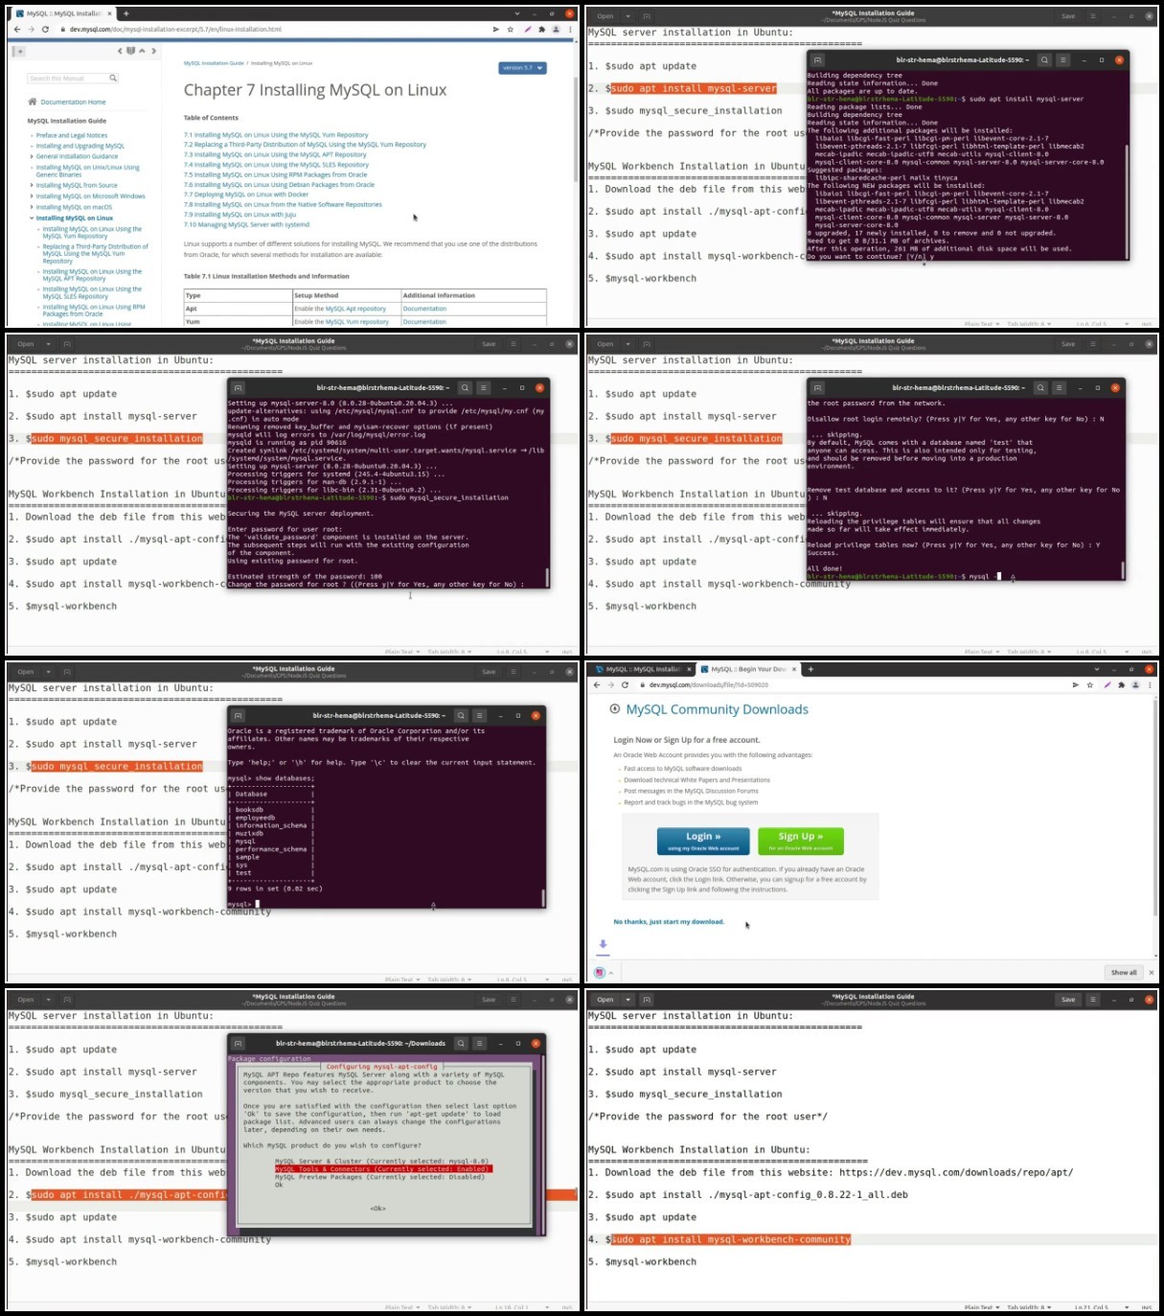Expand Installing MySQL from Source tree item
The width and height of the screenshot is (1164, 1316).
tap(32, 186)
